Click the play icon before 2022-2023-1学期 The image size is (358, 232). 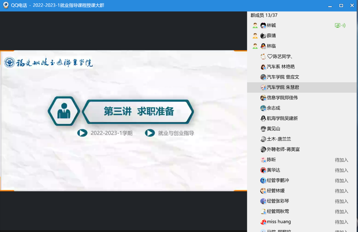tap(82, 133)
